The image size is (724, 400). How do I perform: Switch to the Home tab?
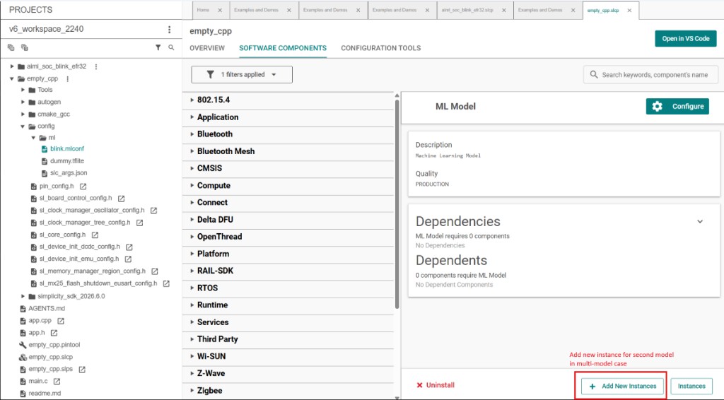203,10
